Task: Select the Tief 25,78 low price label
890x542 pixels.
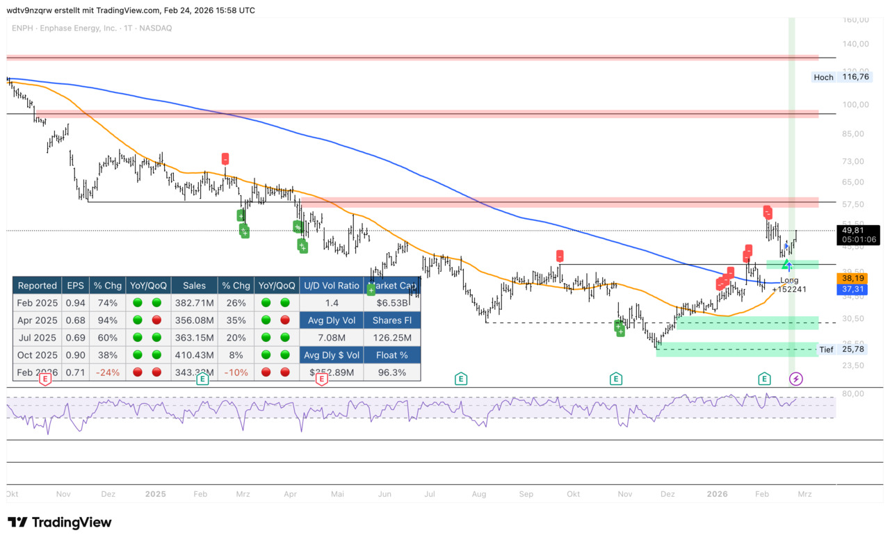Action: tap(843, 350)
